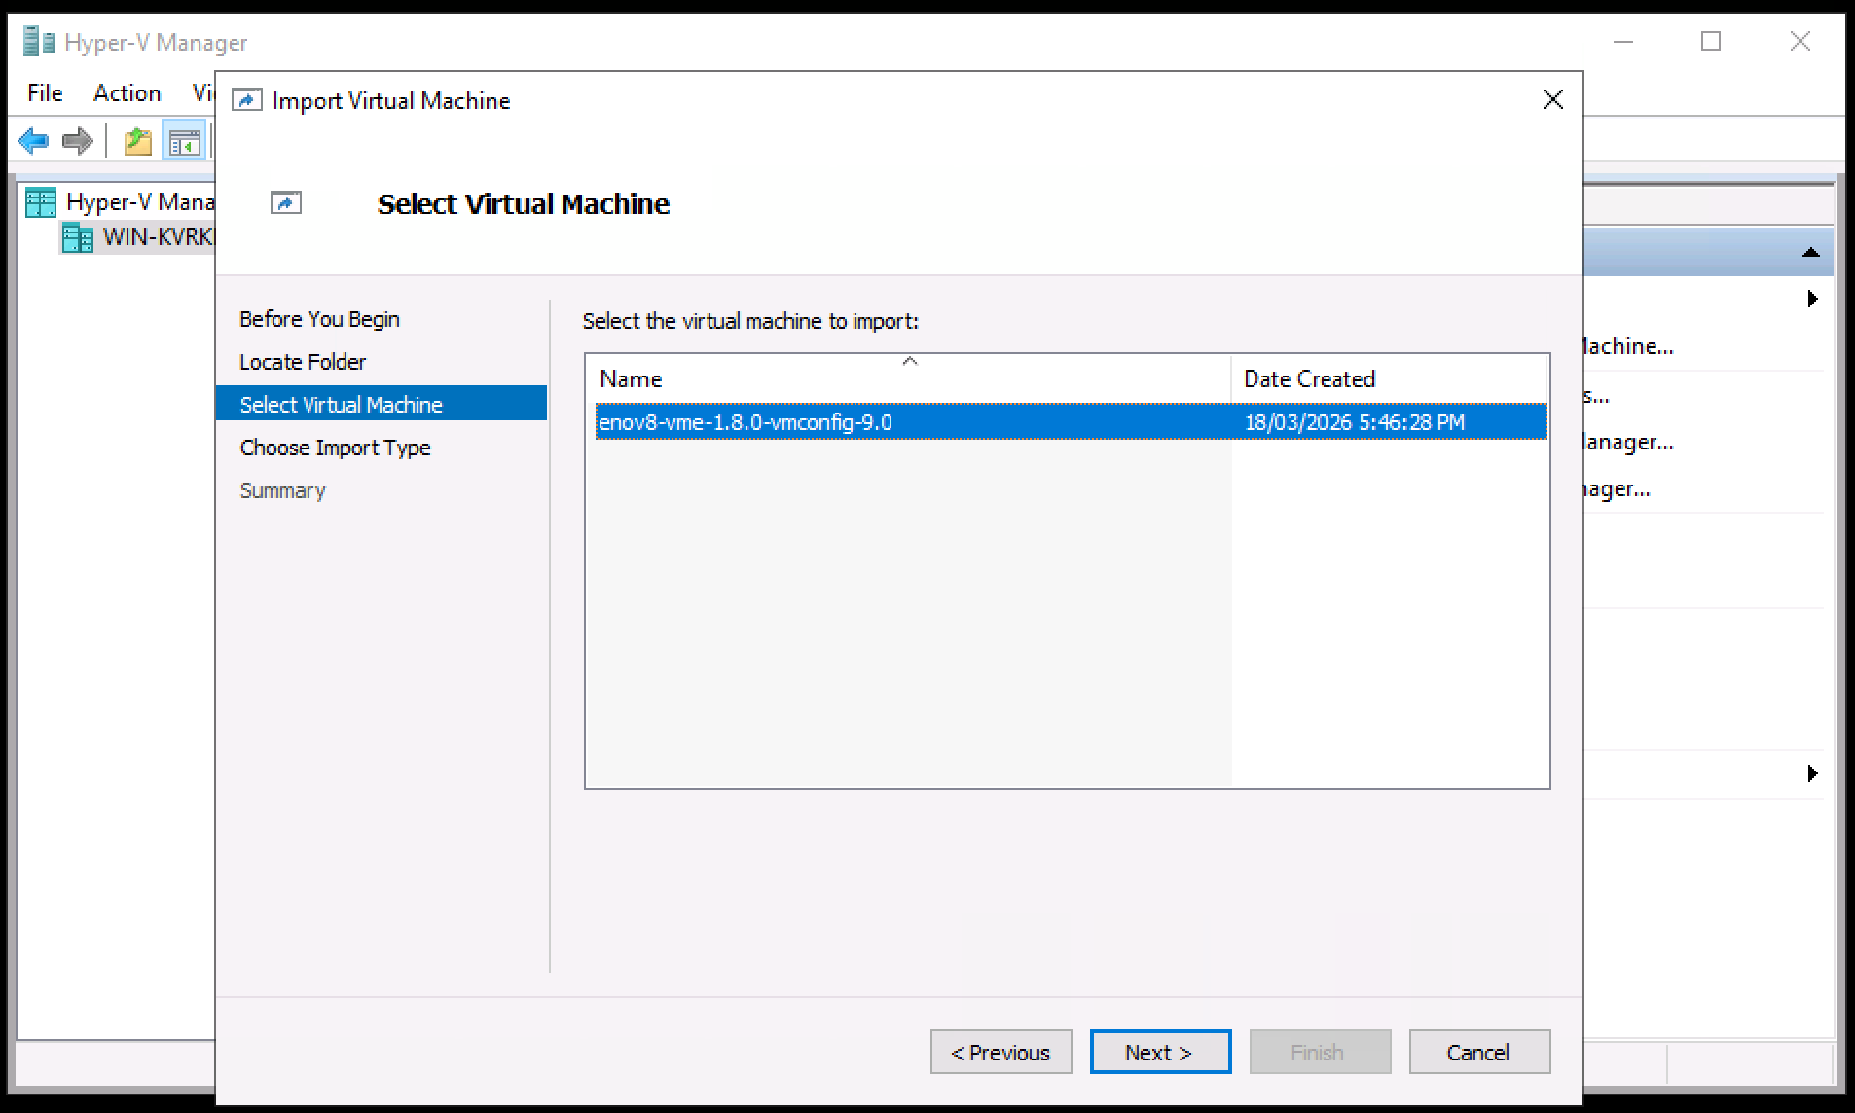Select the WIN-KVRK server node icon

click(77, 236)
